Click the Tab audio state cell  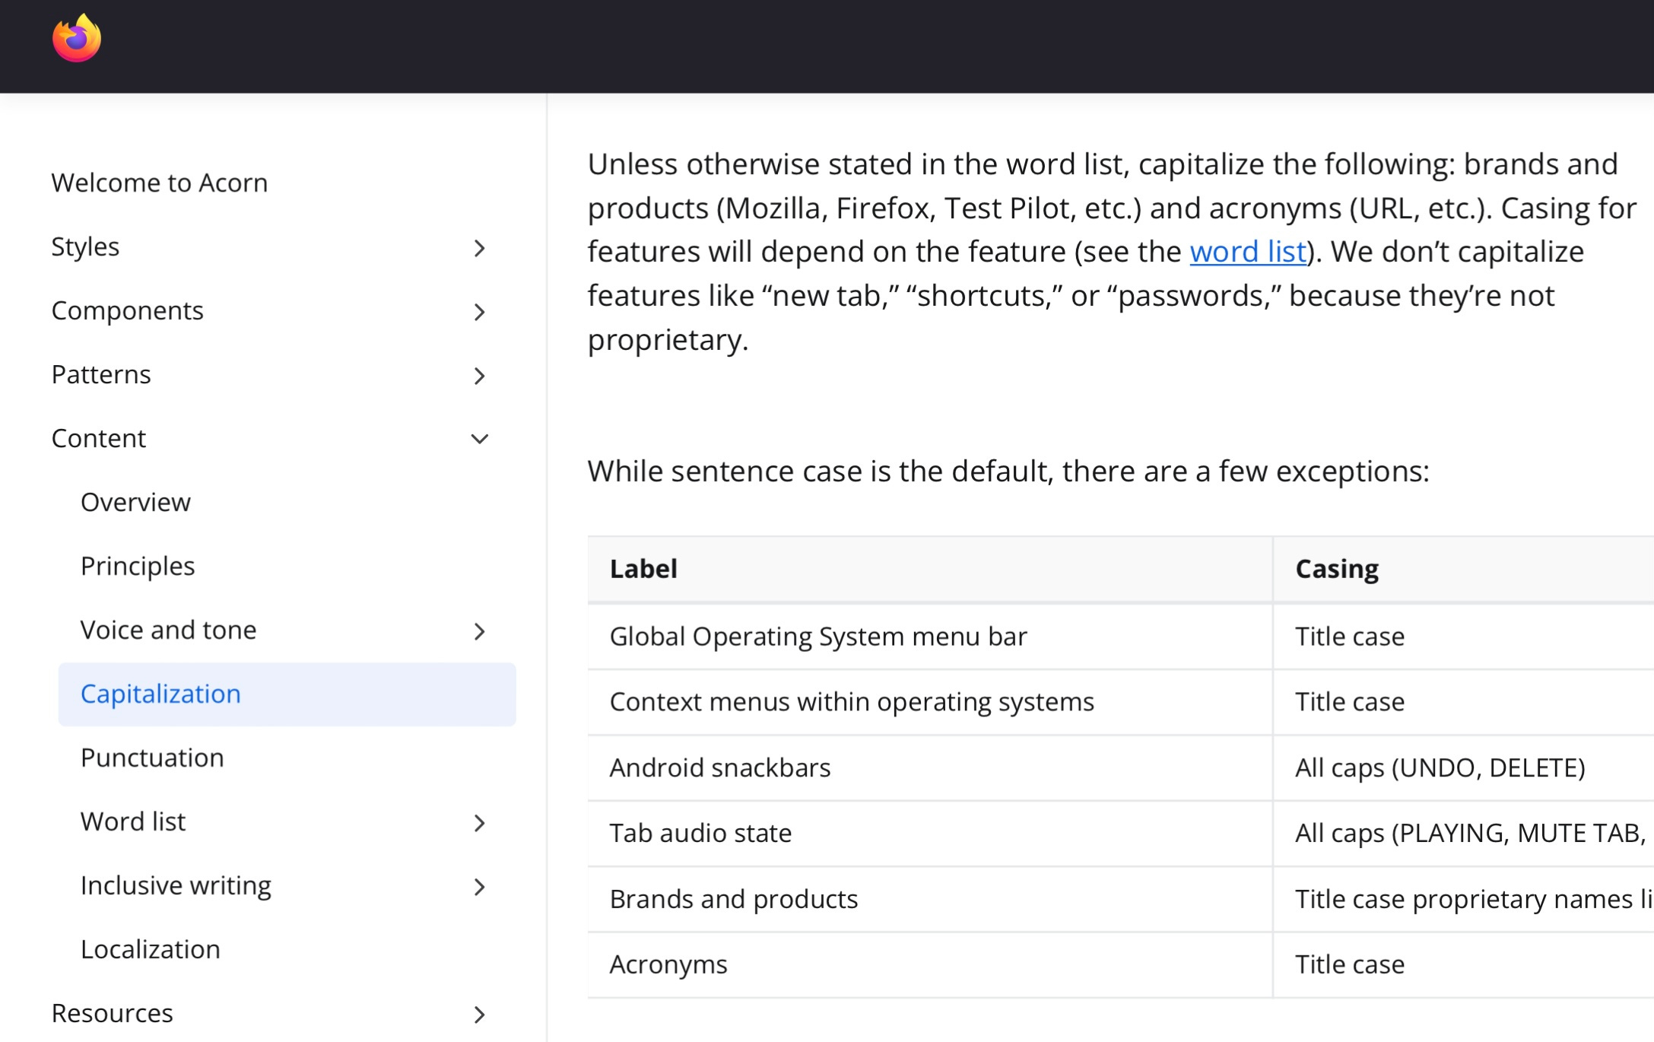click(930, 834)
